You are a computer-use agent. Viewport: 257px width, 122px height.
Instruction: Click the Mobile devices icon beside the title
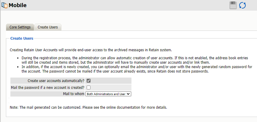(4, 5)
